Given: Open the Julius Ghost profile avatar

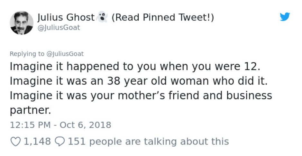Looking at the screenshot, I should [21, 23].
